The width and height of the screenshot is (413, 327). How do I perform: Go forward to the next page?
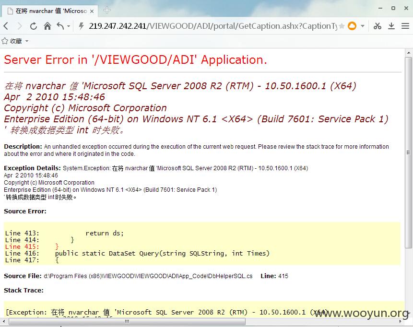(20, 26)
